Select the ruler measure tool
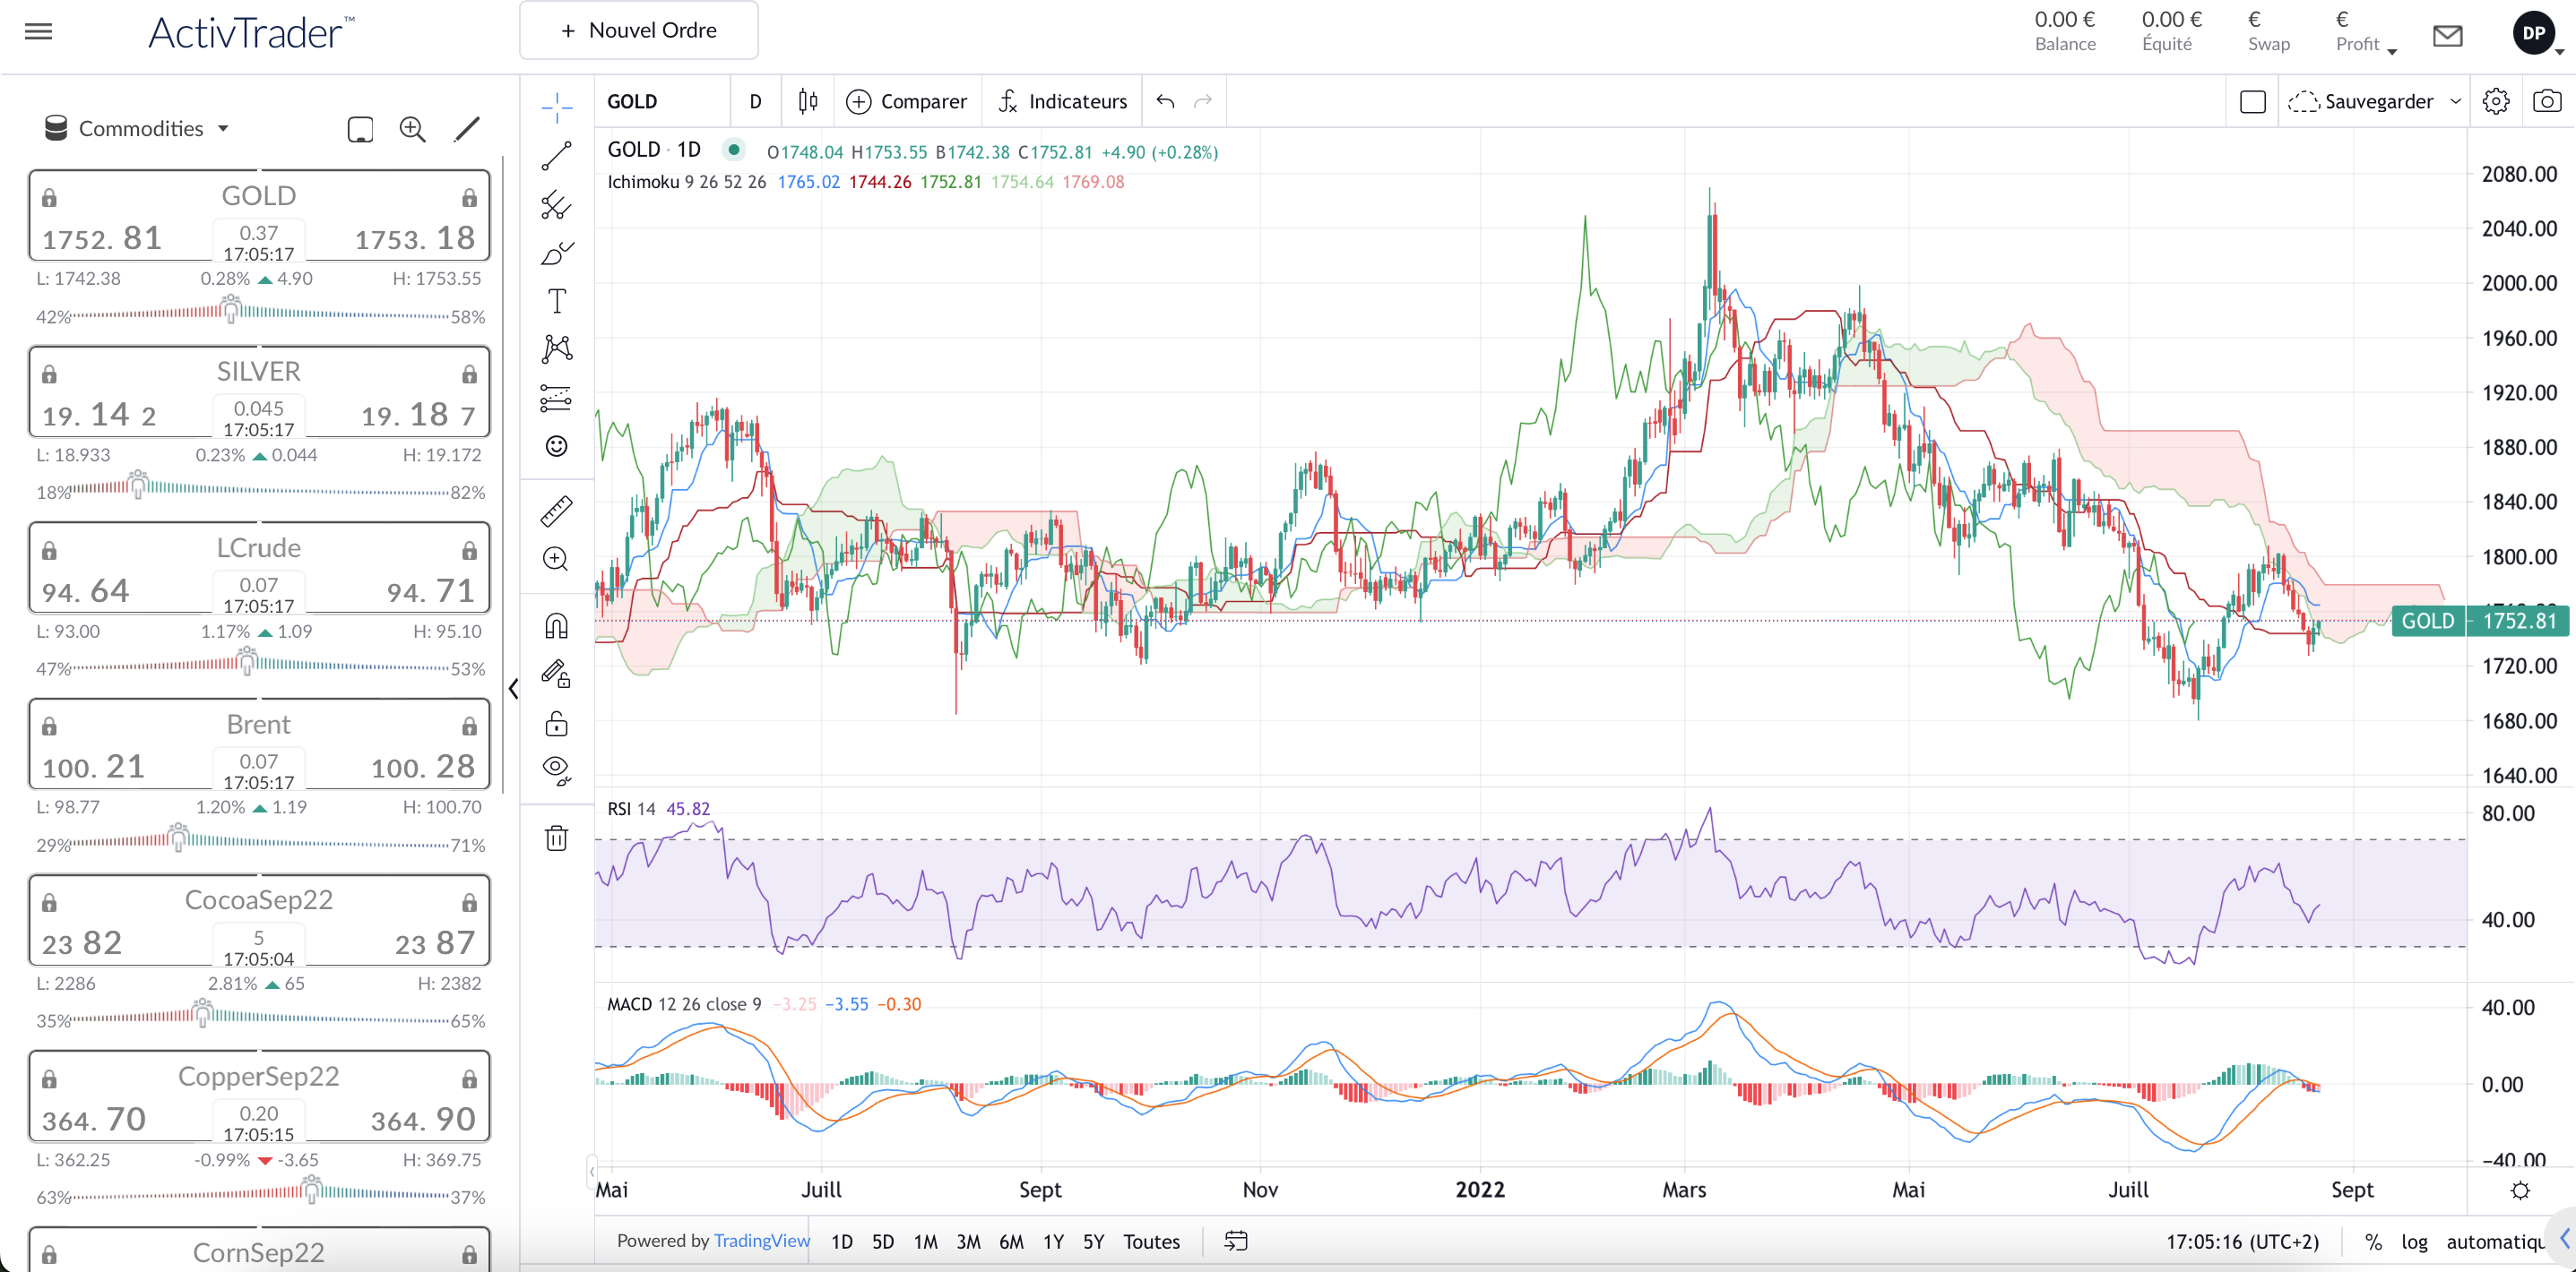The height and width of the screenshot is (1272, 2576). 557,511
